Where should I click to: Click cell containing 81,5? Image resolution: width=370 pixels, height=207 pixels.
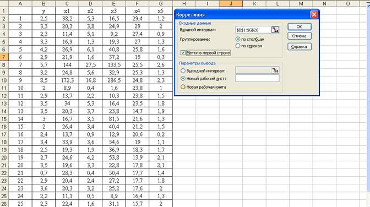pos(114,119)
